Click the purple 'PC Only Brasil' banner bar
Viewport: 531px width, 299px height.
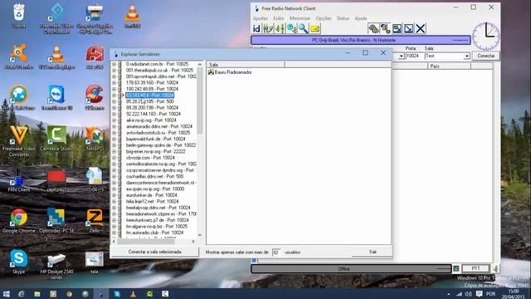(361, 41)
